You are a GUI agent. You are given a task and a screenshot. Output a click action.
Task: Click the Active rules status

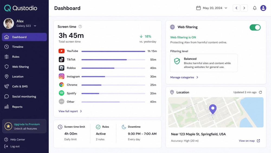coord(101,134)
